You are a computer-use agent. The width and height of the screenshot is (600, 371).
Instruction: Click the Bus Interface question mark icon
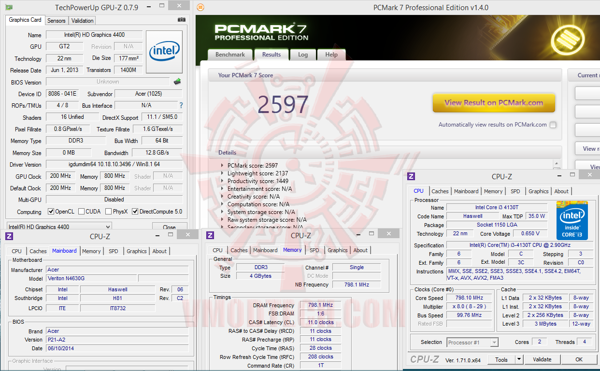point(181,105)
